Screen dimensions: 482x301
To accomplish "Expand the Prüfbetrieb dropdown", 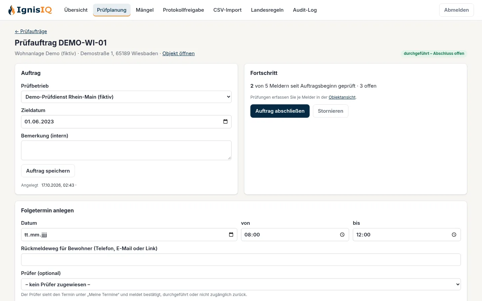I will [x=126, y=97].
